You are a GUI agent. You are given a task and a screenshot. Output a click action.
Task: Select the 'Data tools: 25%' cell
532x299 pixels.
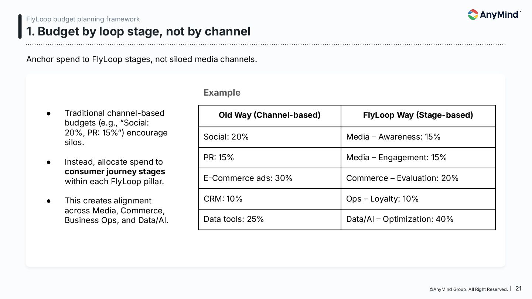coord(270,220)
